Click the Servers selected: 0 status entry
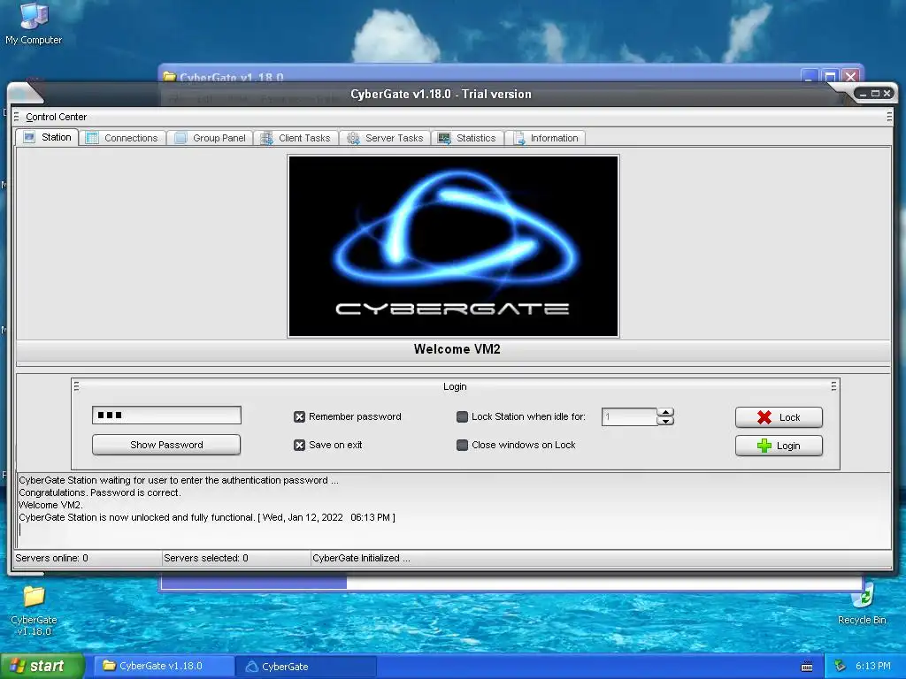906x679 pixels. coord(205,559)
